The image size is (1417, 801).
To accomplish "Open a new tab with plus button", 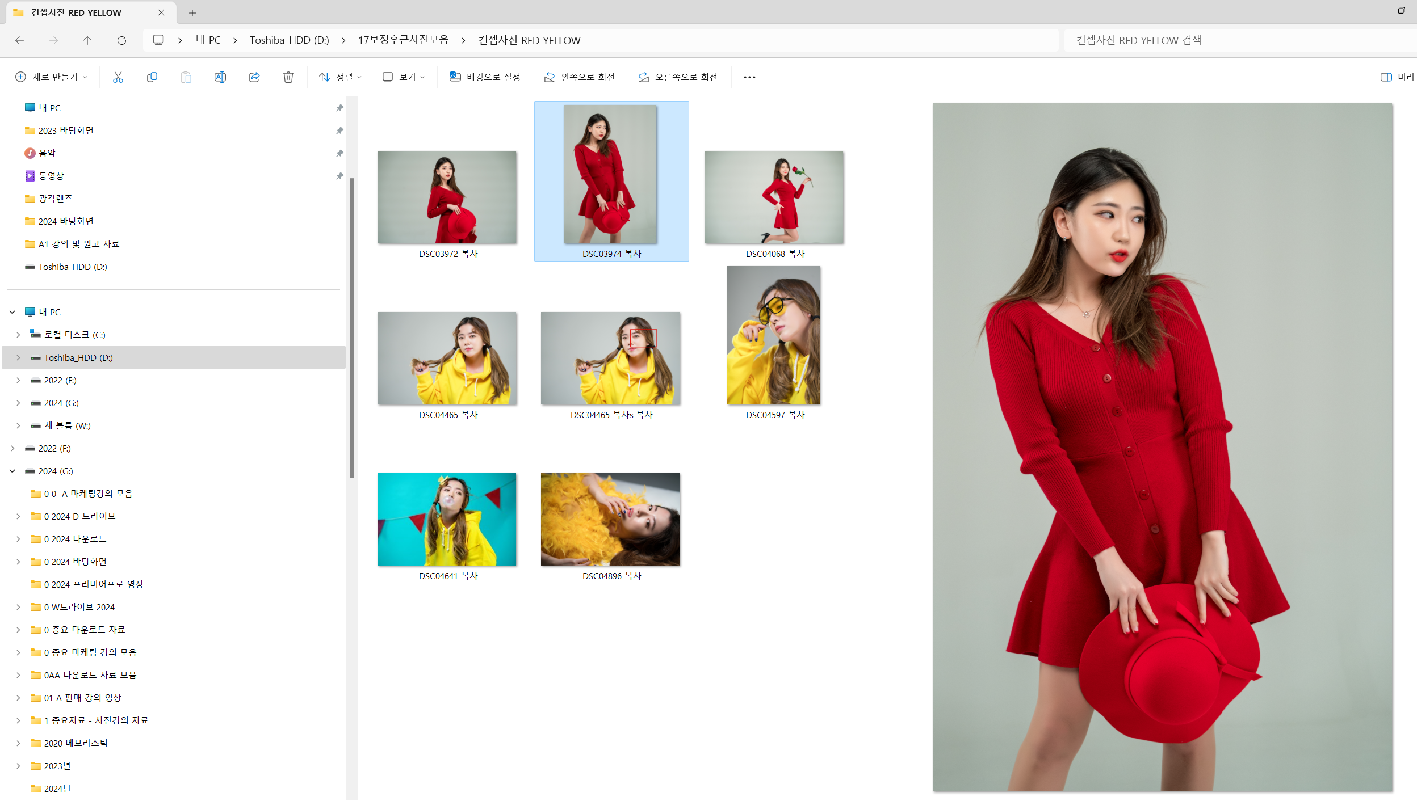I will click(192, 12).
